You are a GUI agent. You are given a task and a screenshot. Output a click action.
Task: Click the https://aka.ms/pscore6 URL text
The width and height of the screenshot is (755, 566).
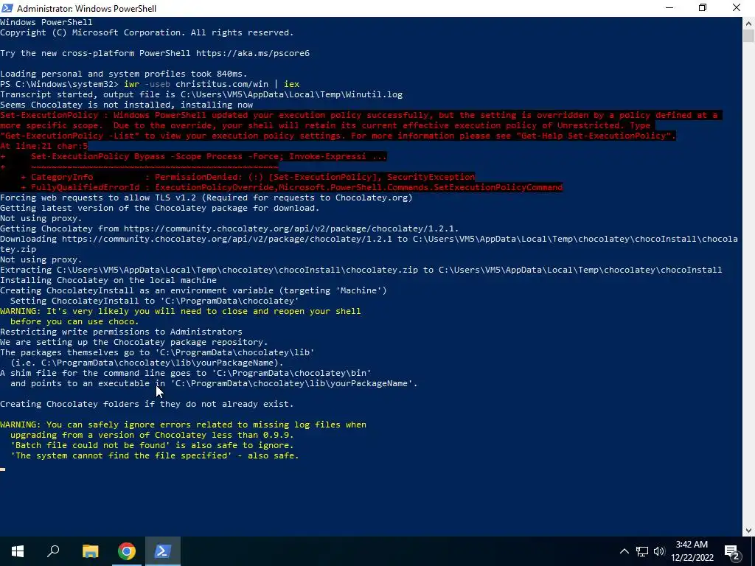click(x=253, y=53)
